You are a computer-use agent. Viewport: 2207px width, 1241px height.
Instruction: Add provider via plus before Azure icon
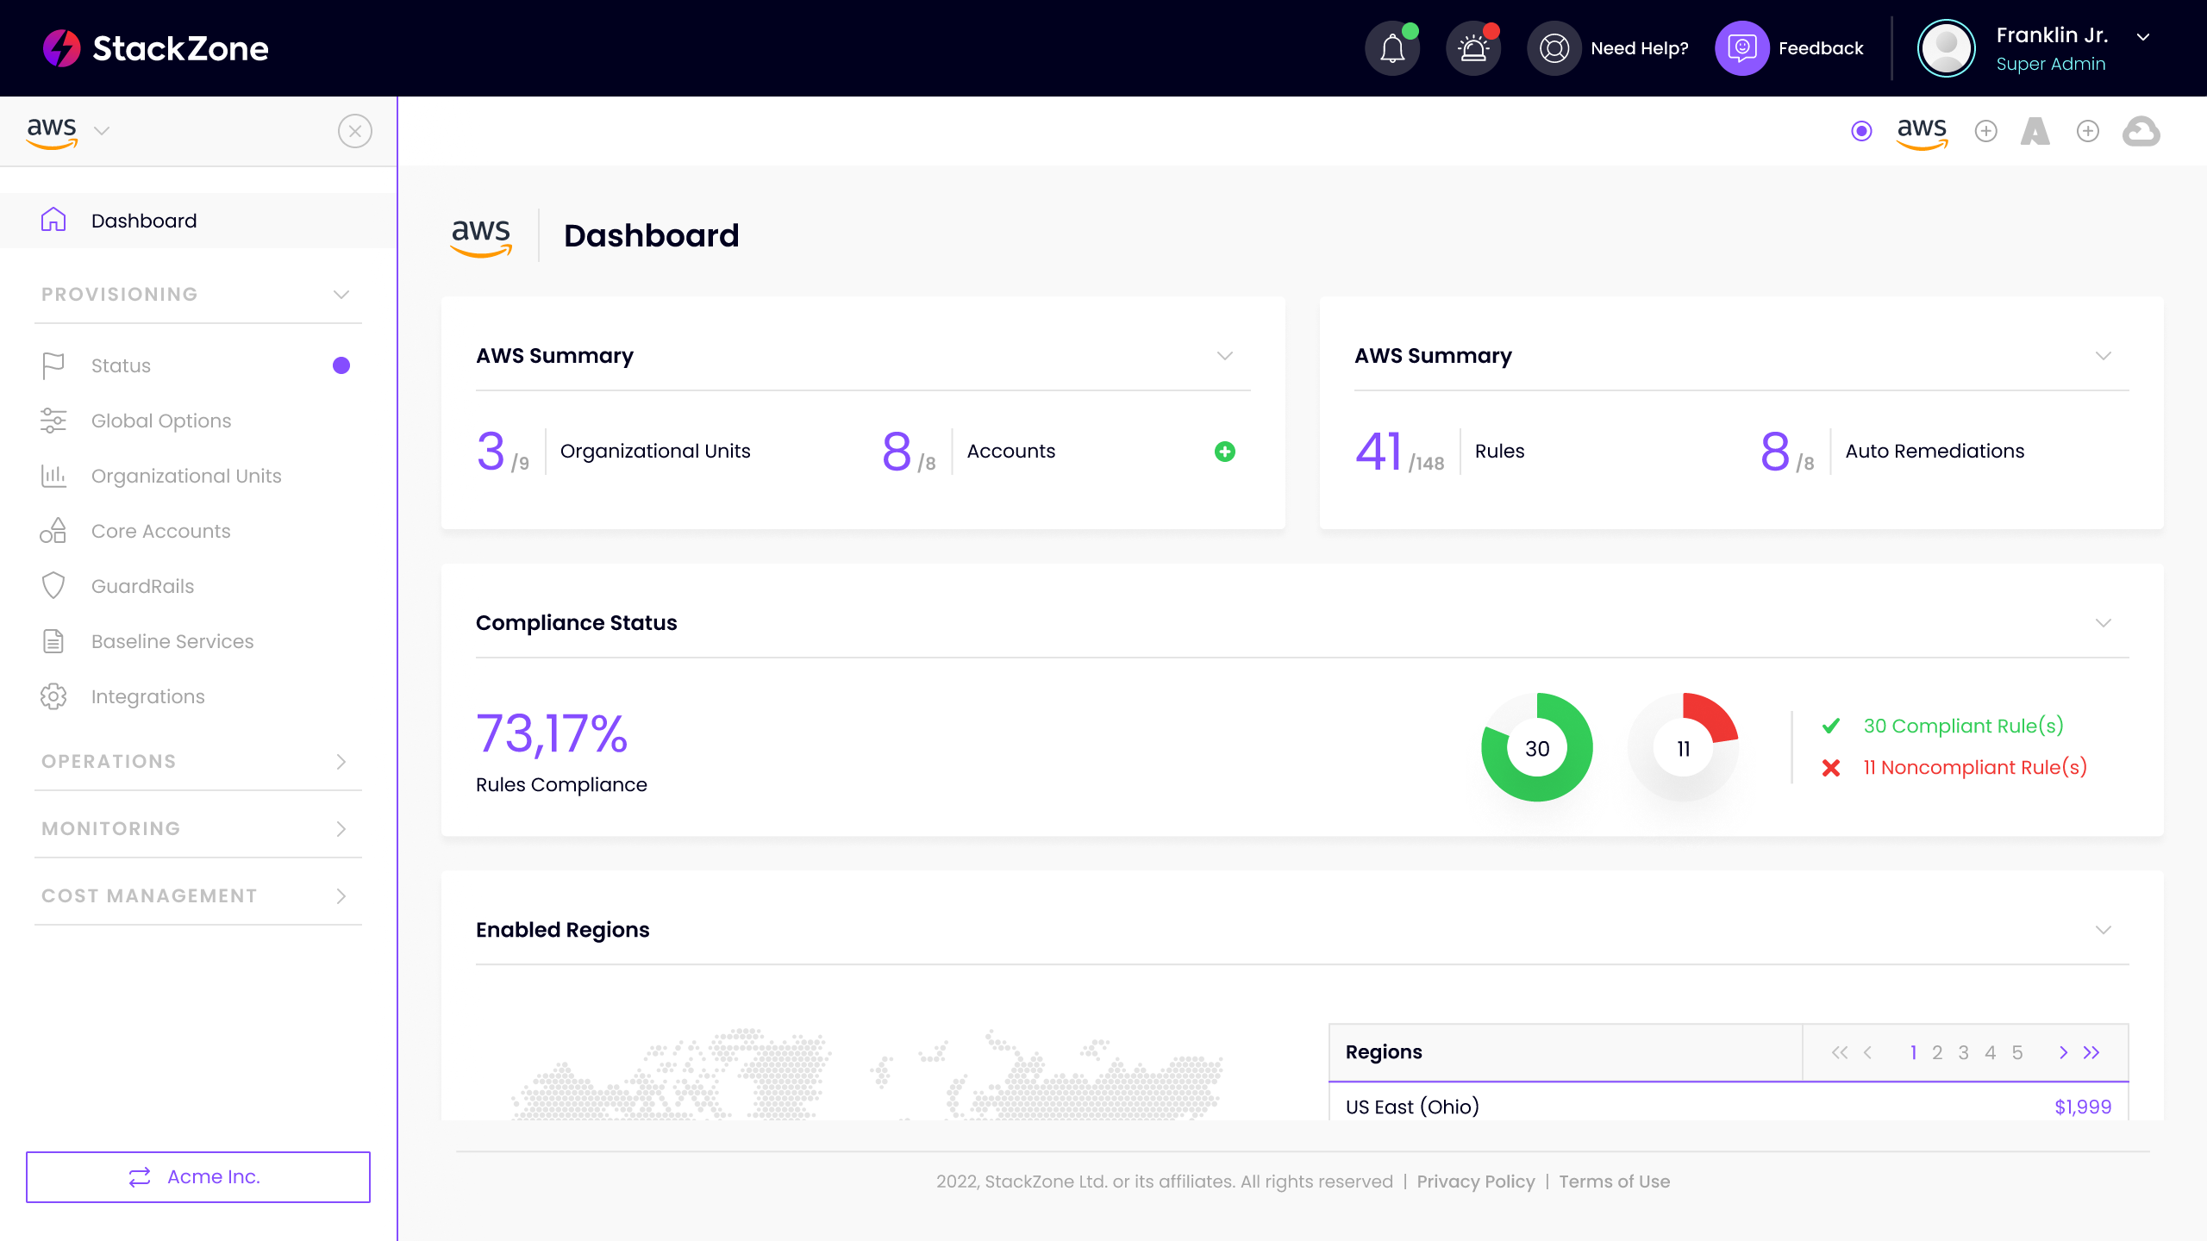tap(1986, 131)
